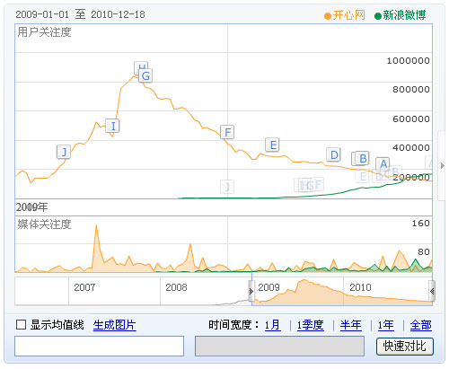This screenshot has width=449, height=369.
Task: Set time width to 全部
Action: [421, 325]
